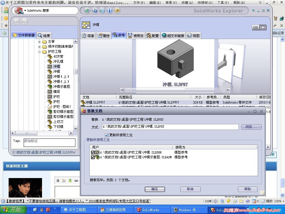Click the 文档 column header
The height and width of the screenshot is (214, 285).
(x=98, y=97)
